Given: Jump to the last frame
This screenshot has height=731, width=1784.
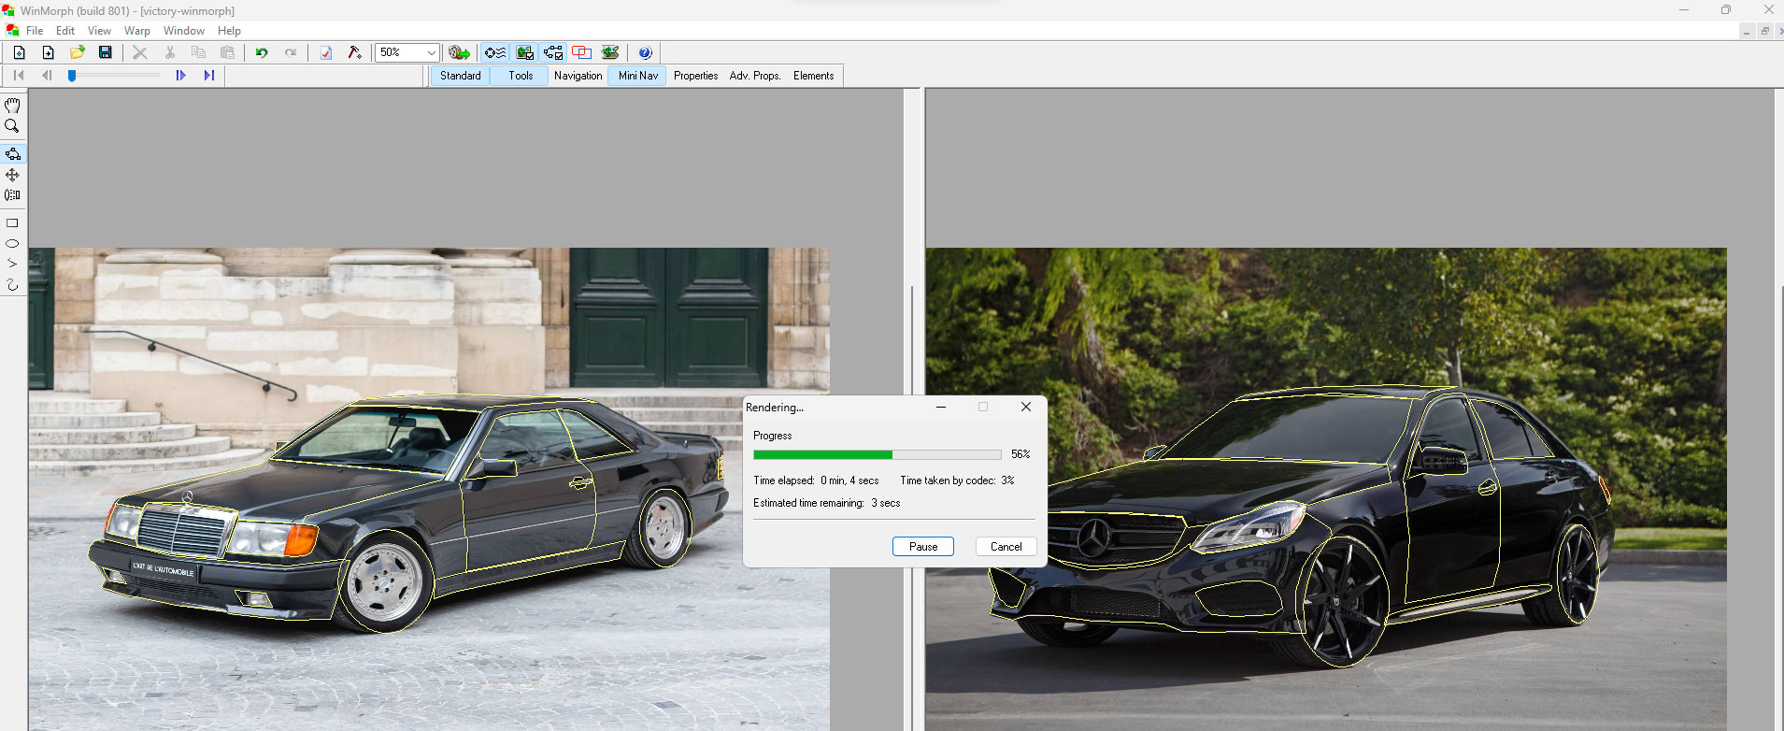Looking at the screenshot, I should point(209,76).
